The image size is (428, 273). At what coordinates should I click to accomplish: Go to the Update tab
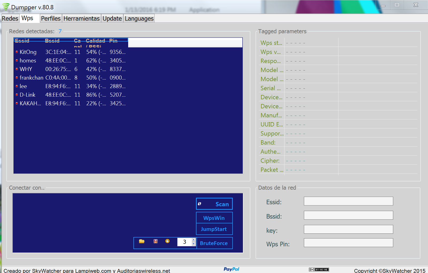coord(112,18)
